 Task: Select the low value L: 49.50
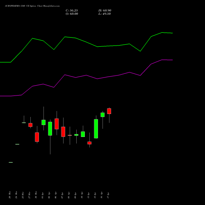coord(105,14)
